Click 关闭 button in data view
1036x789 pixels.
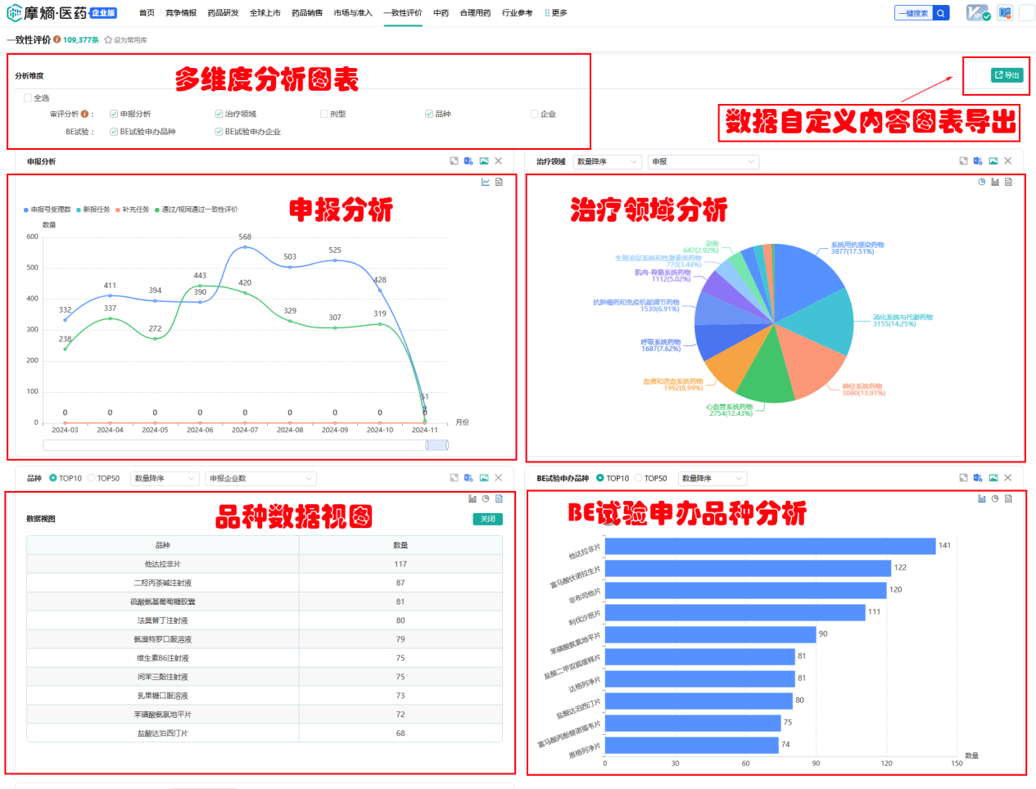click(487, 519)
